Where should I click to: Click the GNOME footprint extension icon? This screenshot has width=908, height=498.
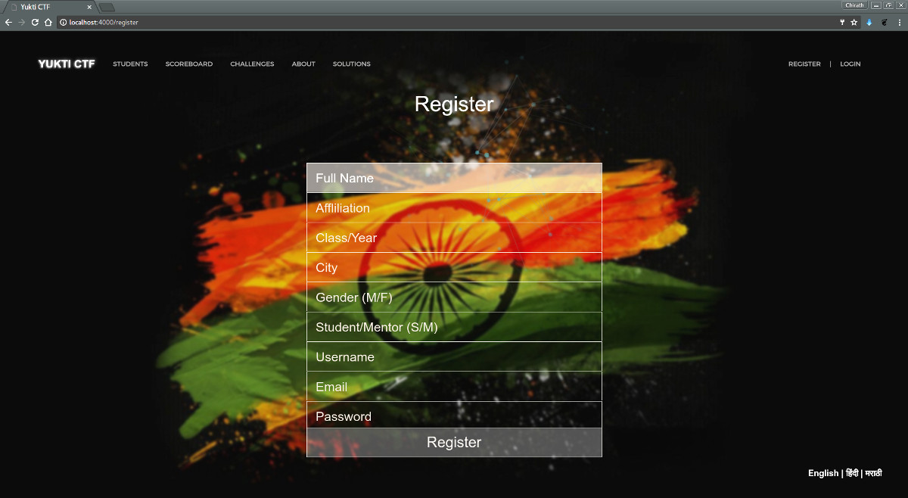tap(884, 23)
